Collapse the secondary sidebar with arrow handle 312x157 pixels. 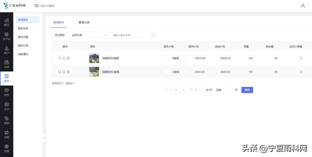click(44, 138)
